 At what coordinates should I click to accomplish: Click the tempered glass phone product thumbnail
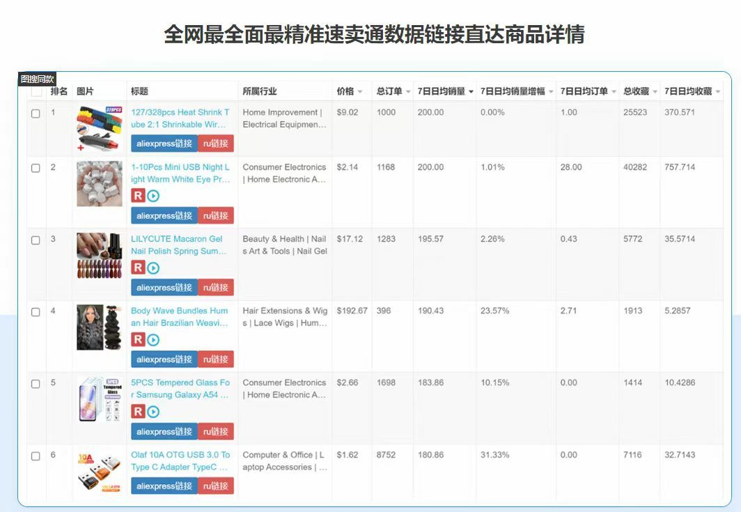click(x=99, y=399)
